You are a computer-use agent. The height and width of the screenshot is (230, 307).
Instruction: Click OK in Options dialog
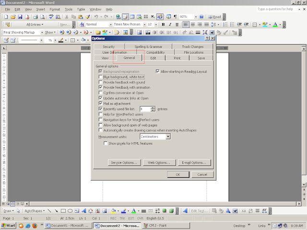tap(178, 174)
